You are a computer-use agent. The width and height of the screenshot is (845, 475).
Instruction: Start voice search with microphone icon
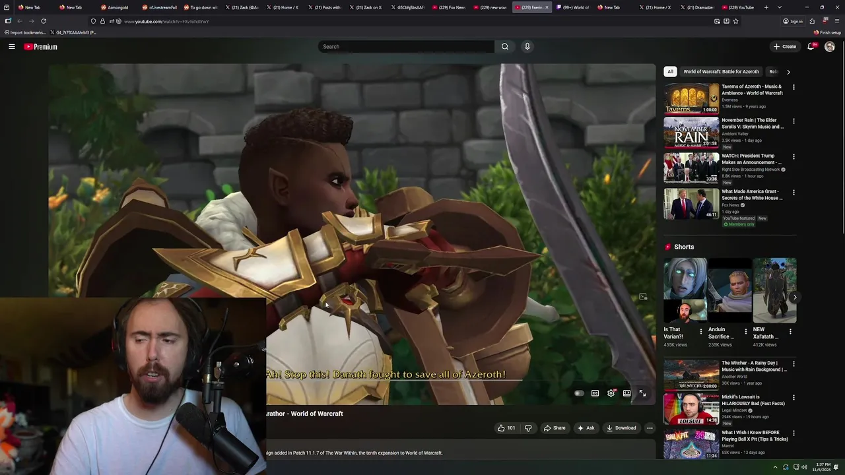tap(527, 47)
